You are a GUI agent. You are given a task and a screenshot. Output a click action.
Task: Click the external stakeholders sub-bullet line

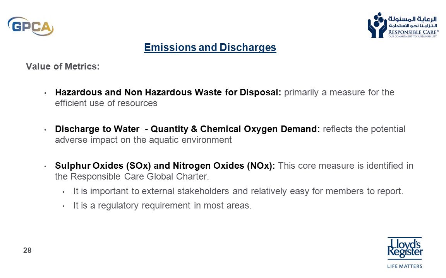click(238, 191)
